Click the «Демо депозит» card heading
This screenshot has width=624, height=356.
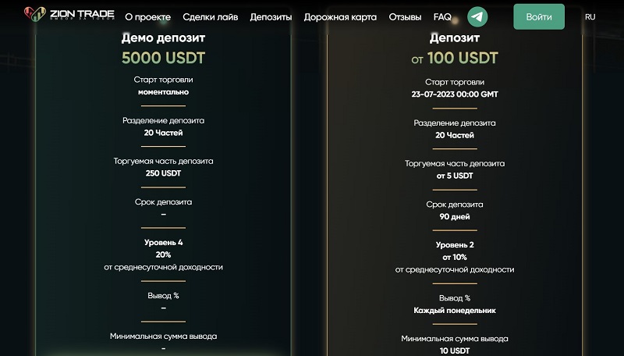coord(163,37)
